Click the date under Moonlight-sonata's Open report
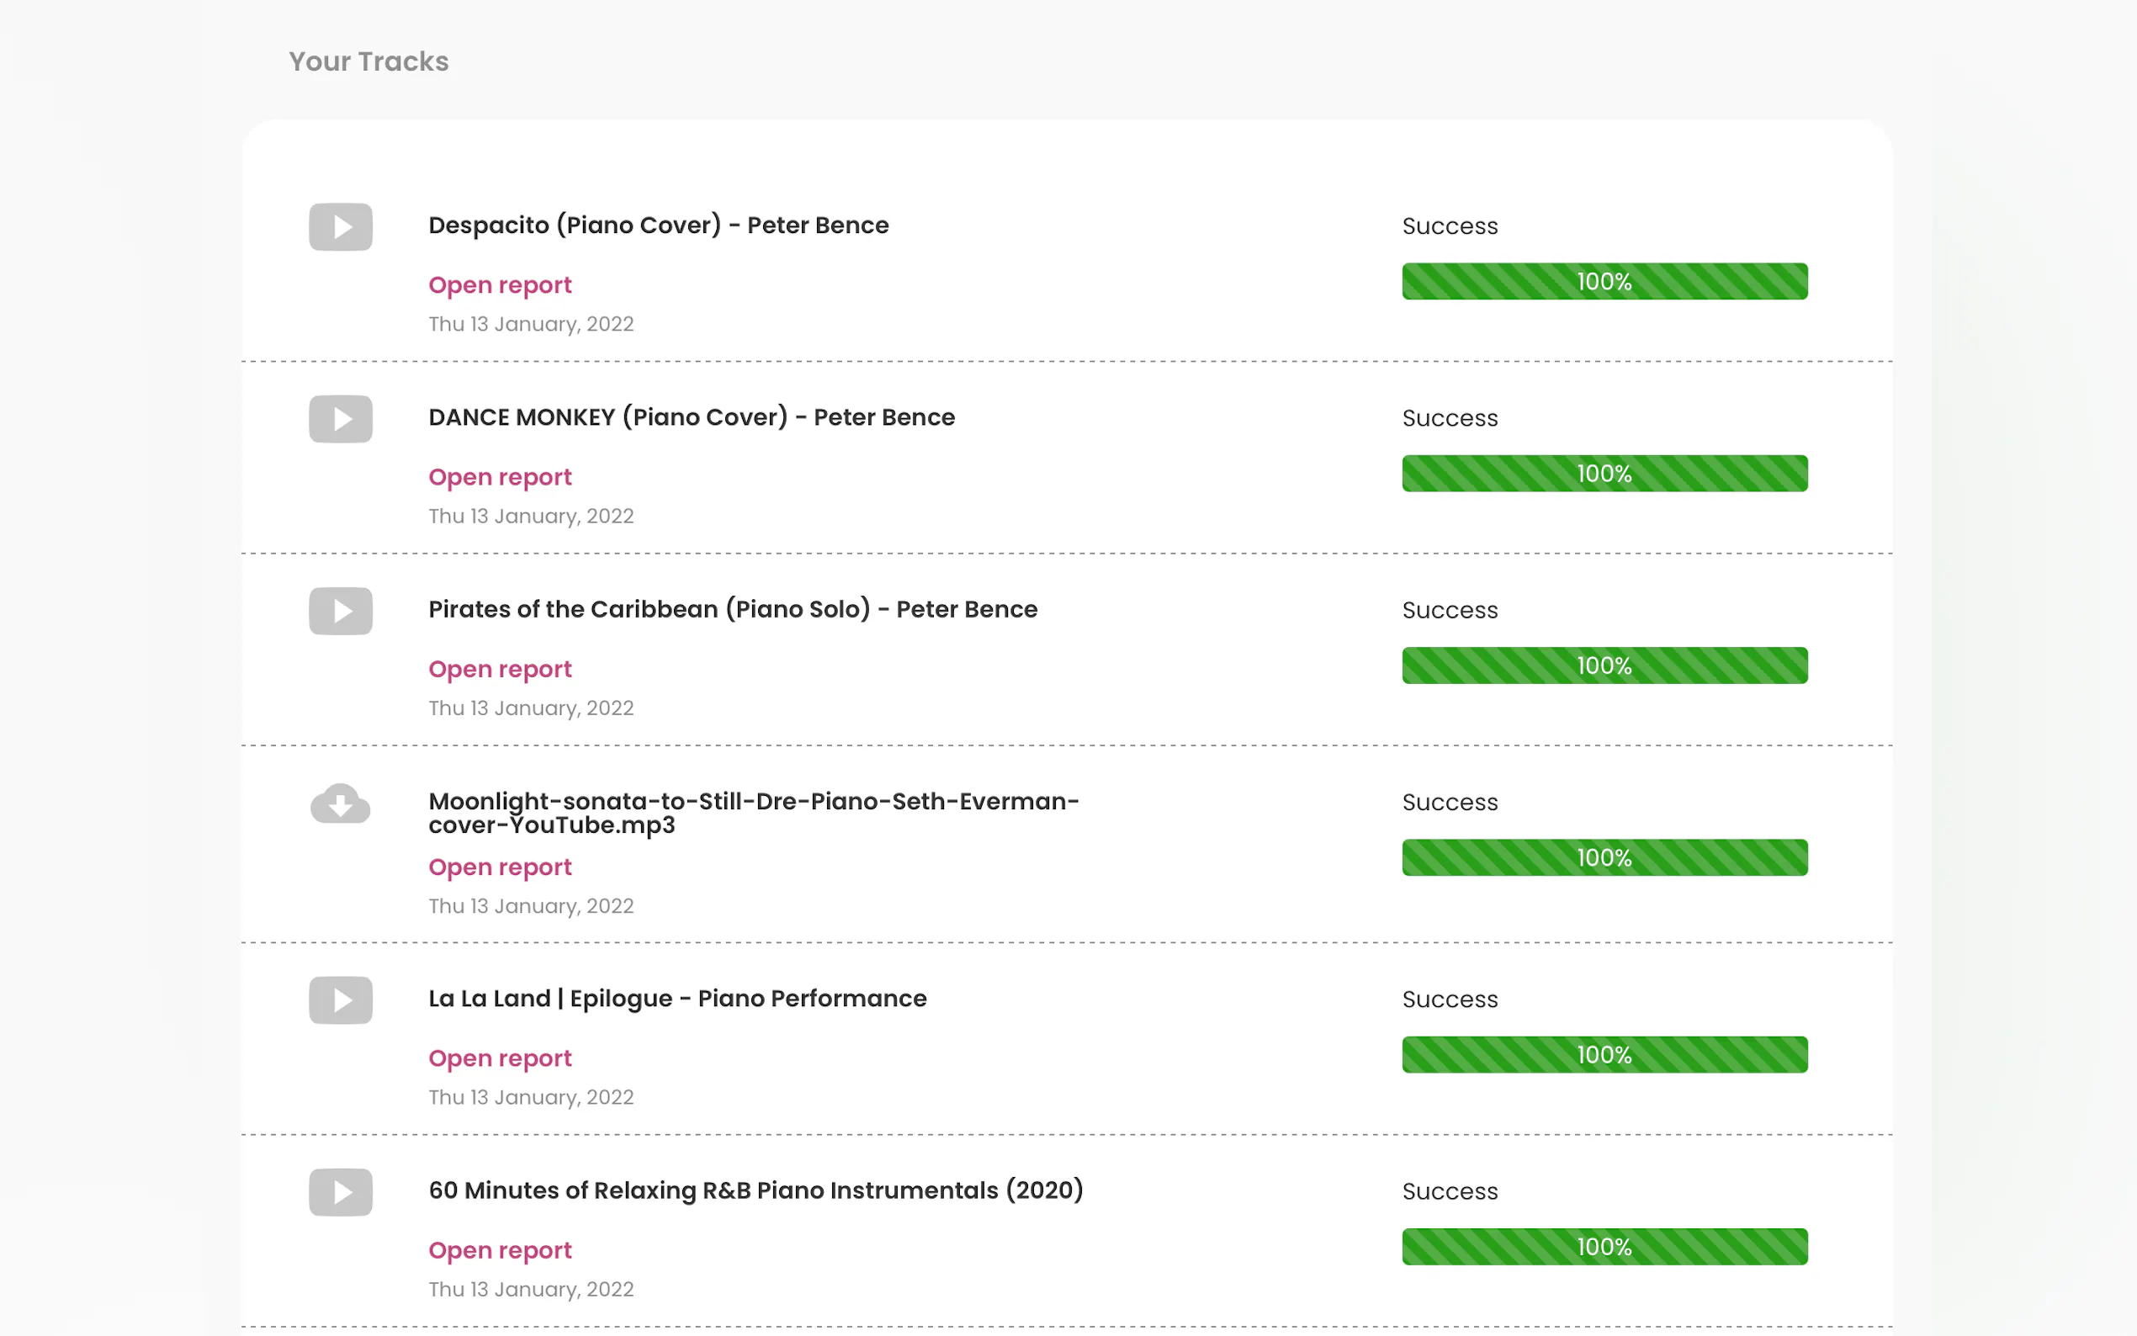The width and height of the screenshot is (2137, 1336). [531, 907]
